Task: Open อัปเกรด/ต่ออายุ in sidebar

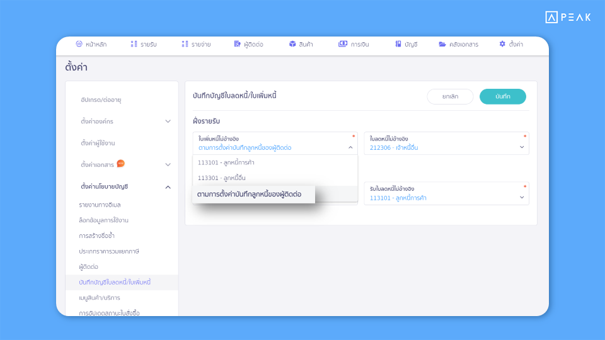Action: (x=101, y=100)
